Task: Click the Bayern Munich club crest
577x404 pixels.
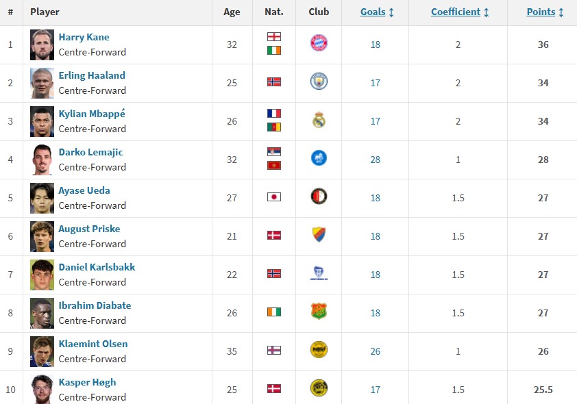Action: pos(319,43)
